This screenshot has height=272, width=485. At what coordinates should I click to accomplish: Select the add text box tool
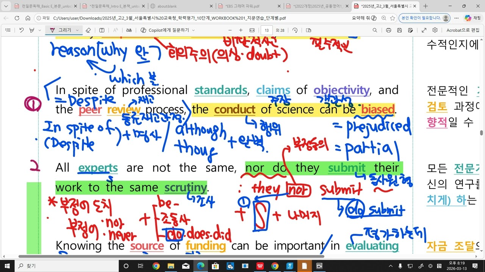(102, 30)
